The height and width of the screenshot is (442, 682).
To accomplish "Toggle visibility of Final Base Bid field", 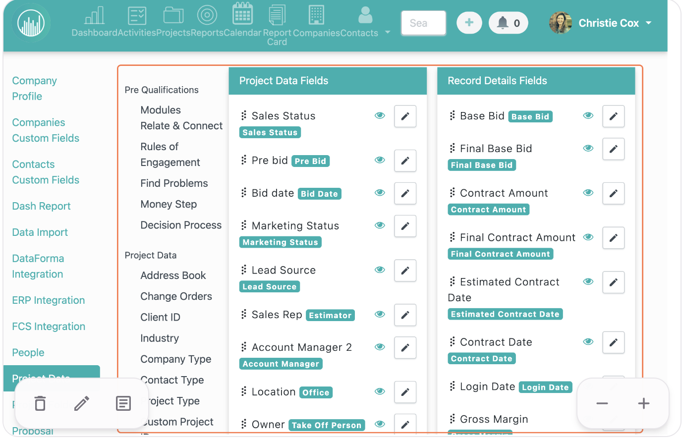I will coord(588,148).
